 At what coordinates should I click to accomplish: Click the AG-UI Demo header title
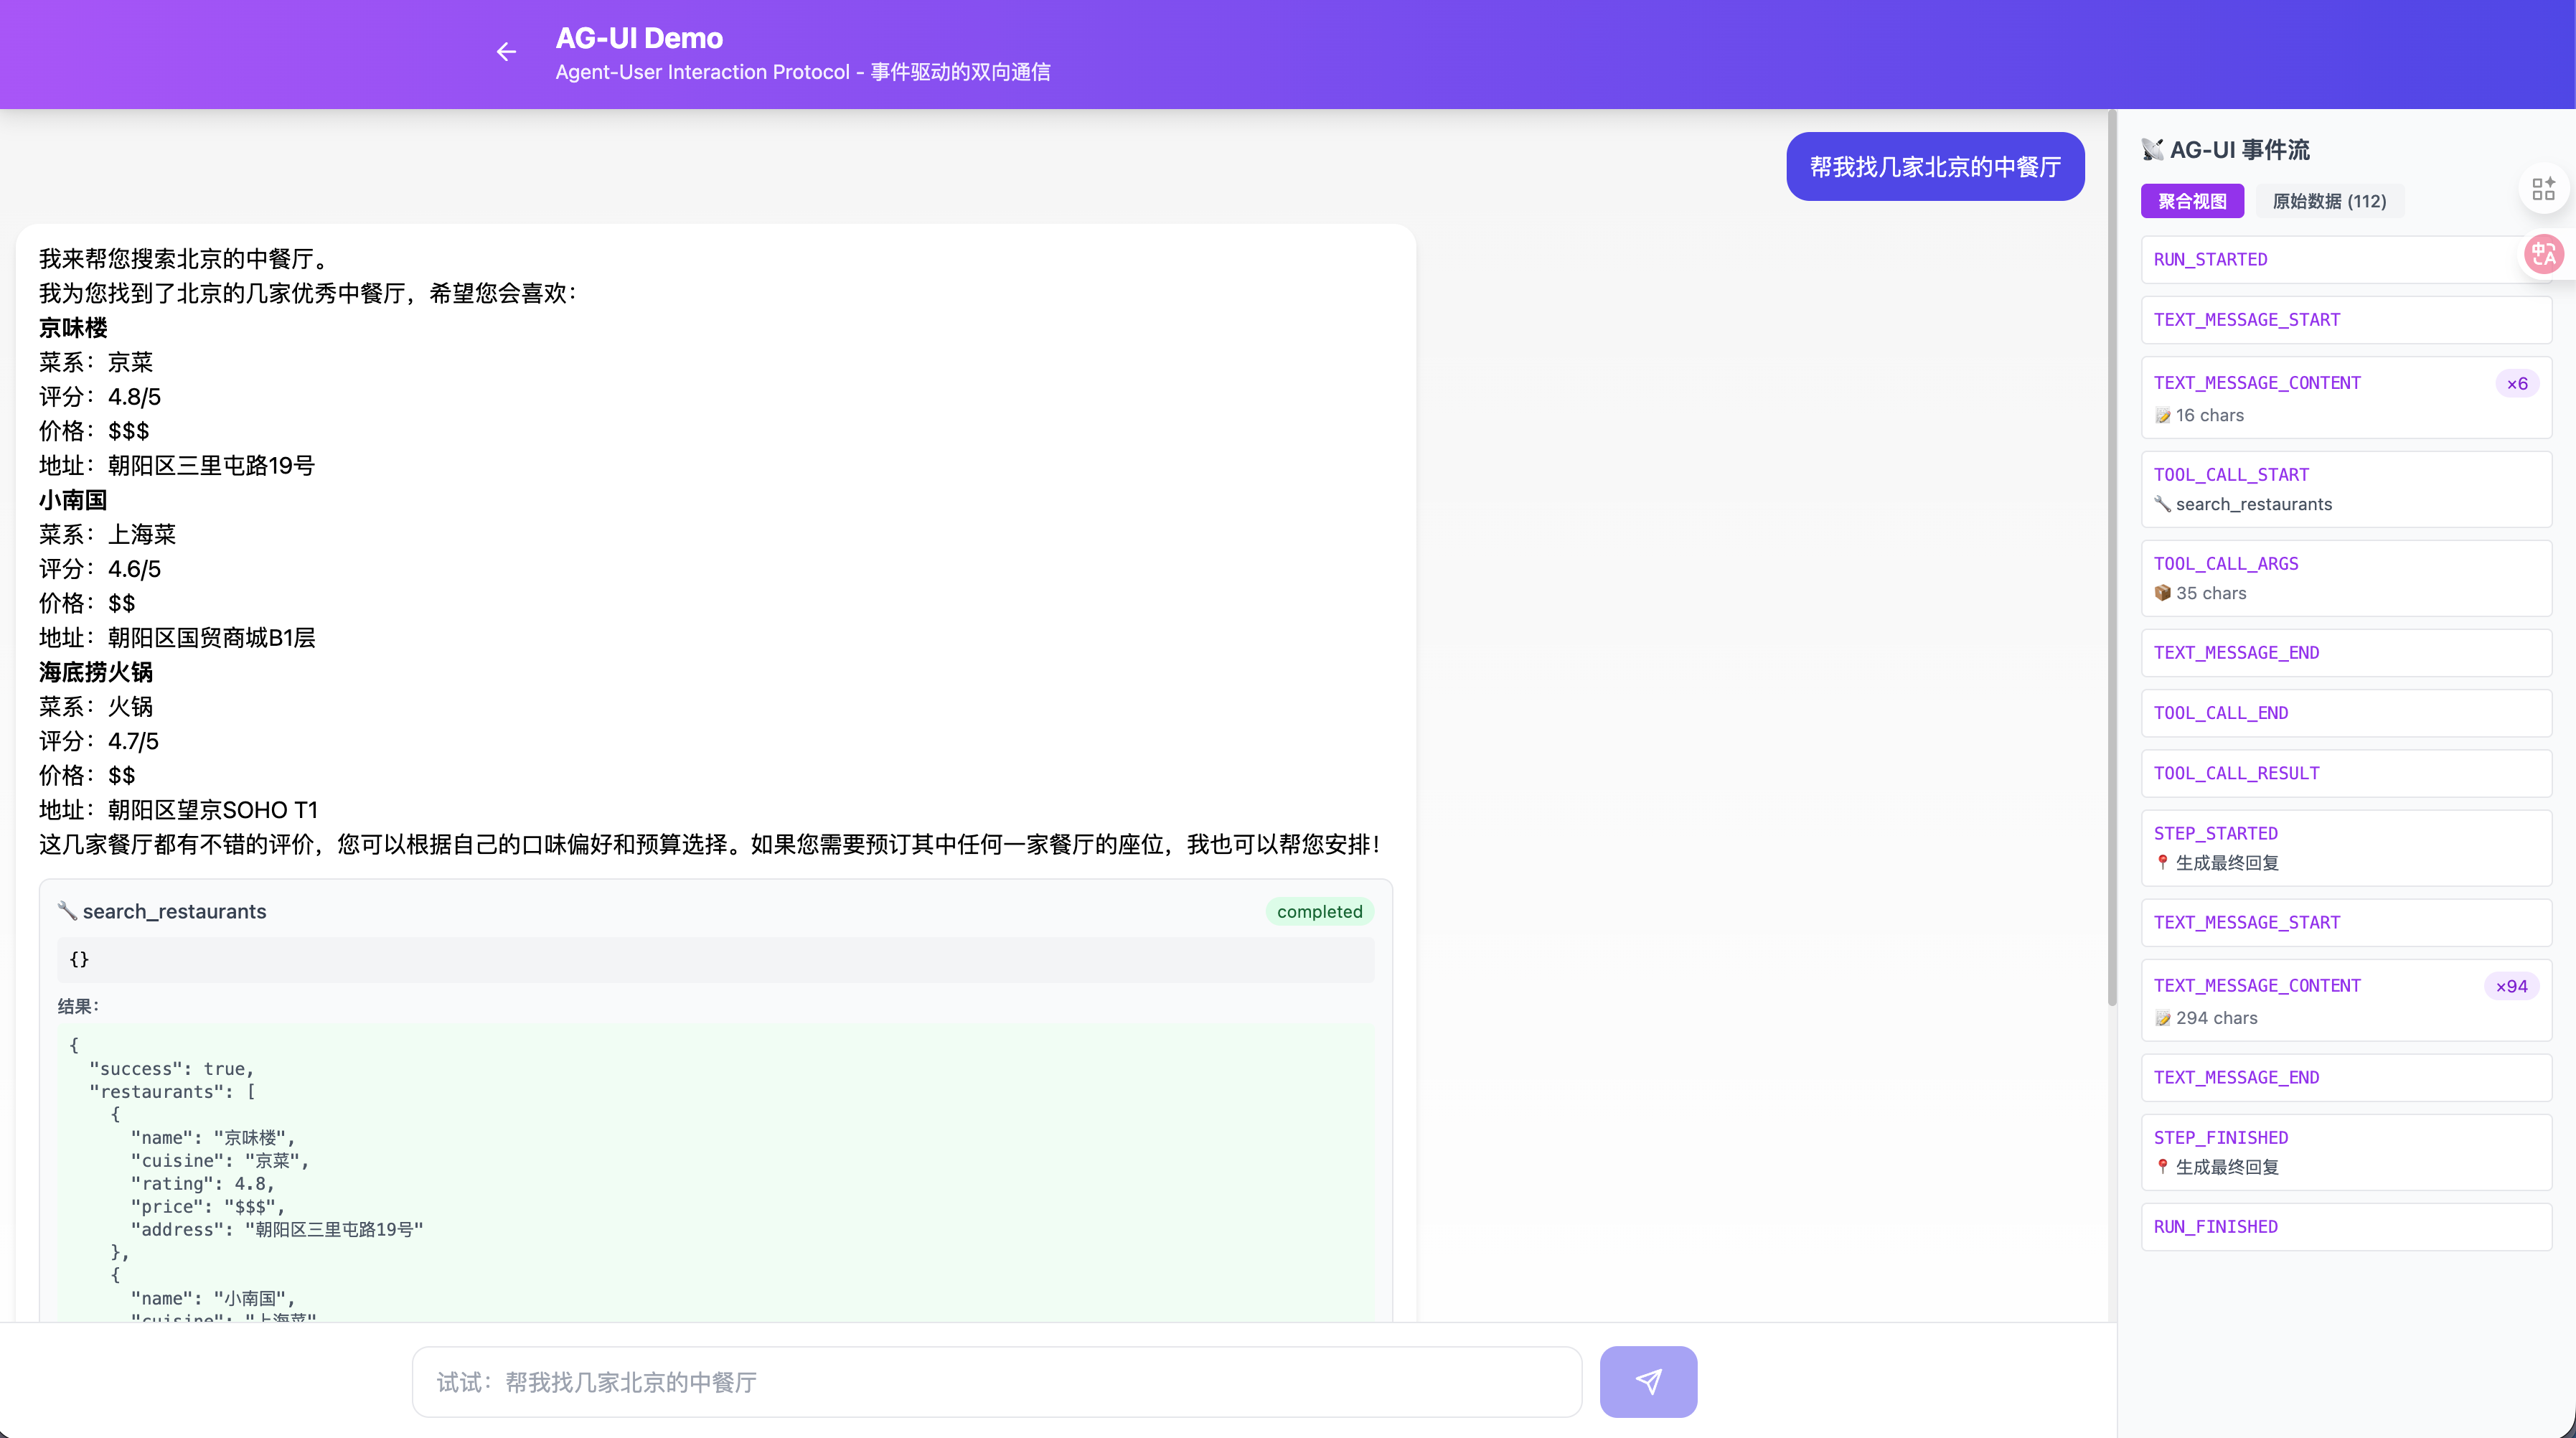[639, 38]
